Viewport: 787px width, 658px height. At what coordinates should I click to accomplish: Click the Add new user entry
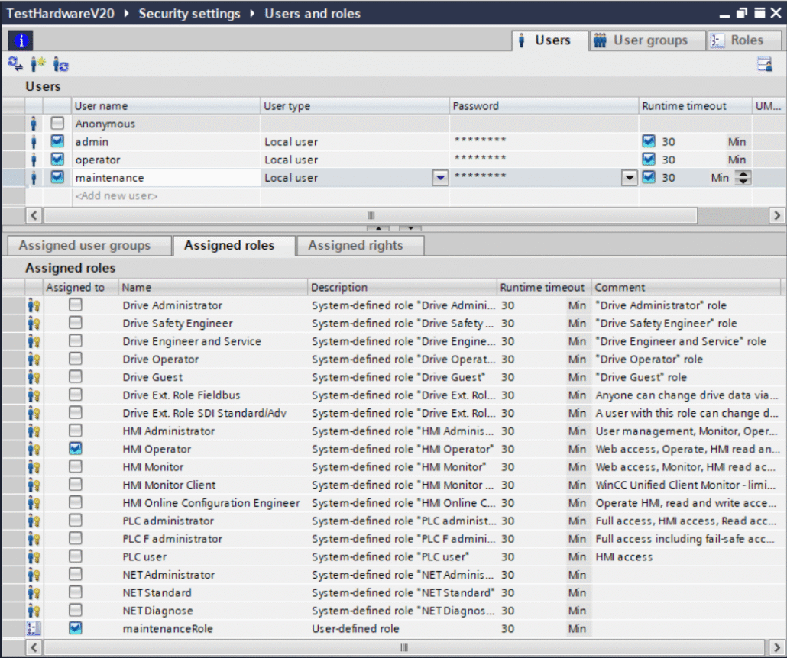point(116,196)
